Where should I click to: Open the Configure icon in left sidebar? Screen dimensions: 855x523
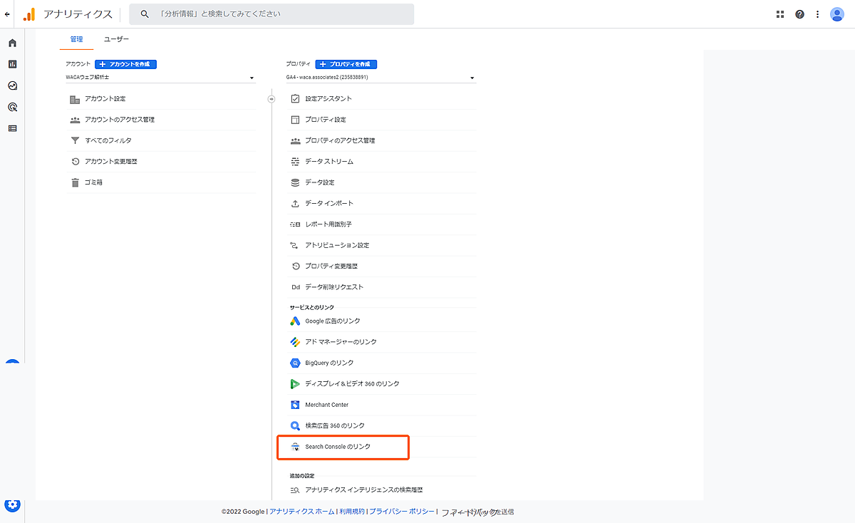[x=12, y=128]
